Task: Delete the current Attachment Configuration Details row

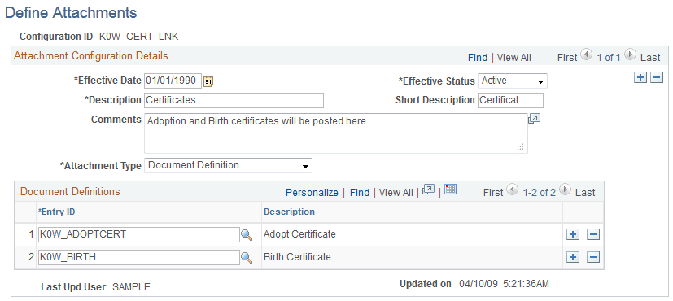Action: click(657, 77)
